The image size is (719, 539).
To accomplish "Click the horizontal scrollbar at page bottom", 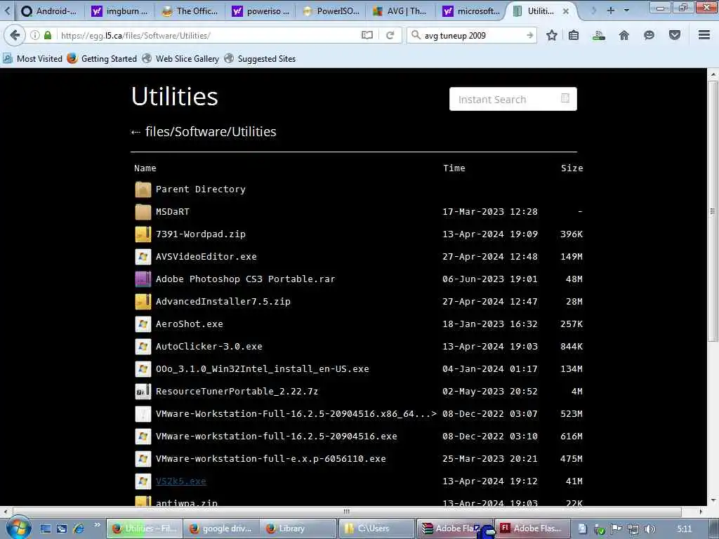I will click(x=347, y=512).
